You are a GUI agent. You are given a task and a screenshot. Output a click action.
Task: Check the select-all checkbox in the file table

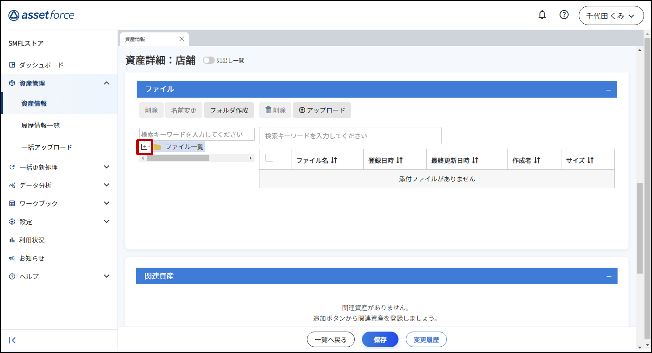(x=269, y=158)
